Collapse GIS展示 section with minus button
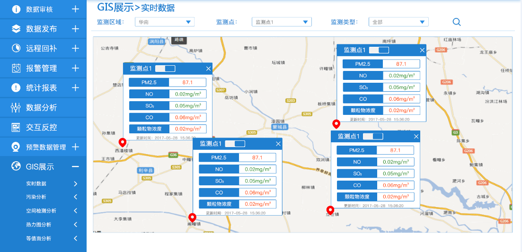The image size is (522, 252). pos(75,166)
